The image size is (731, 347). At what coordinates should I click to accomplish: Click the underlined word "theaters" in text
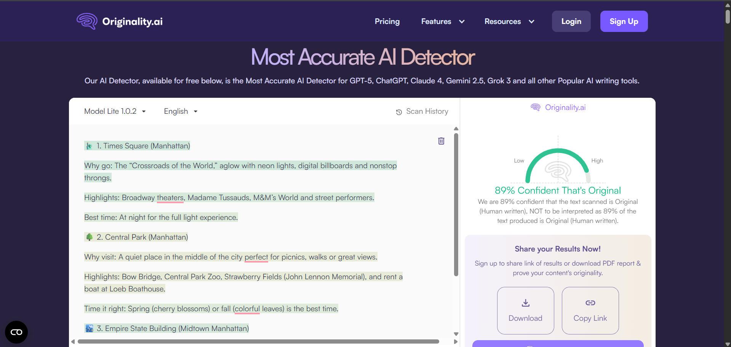coord(170,198)
